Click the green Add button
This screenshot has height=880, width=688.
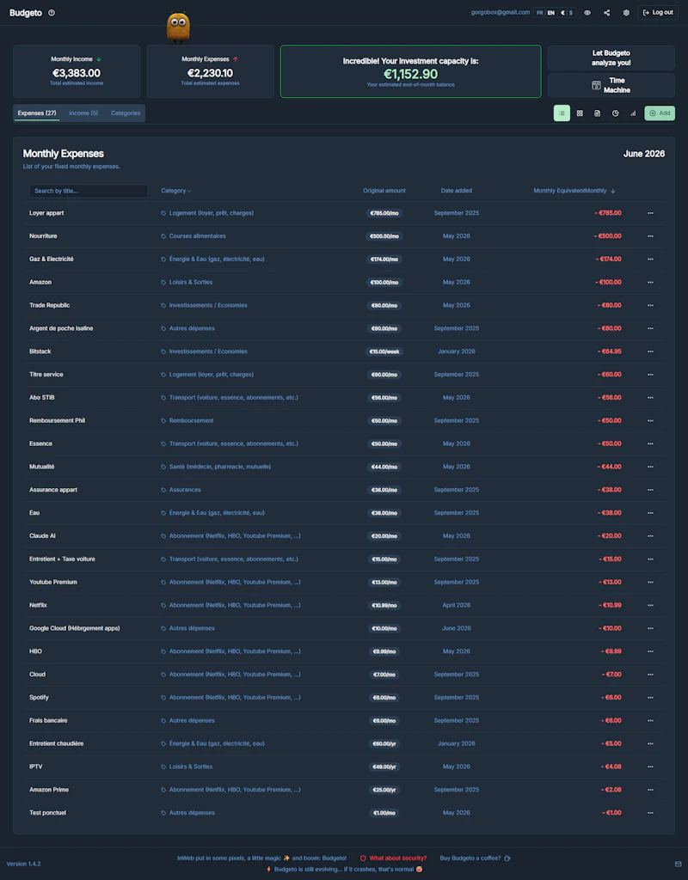click(660, 113)
